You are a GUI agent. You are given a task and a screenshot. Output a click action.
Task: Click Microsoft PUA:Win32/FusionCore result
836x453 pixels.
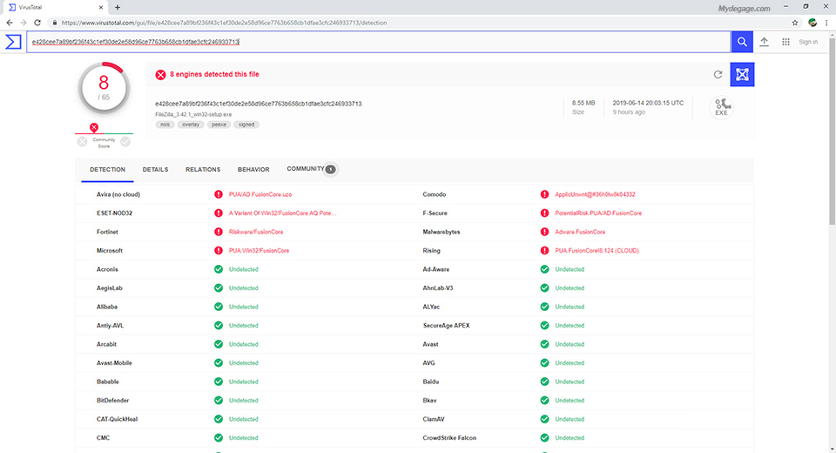pos(260,251)
